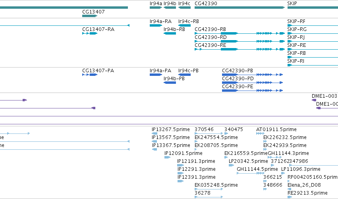Image resolution: width=338 pixels, height=199 pixels.
Task: Click the Ir94c gene glyph
Action: (184, 8)
